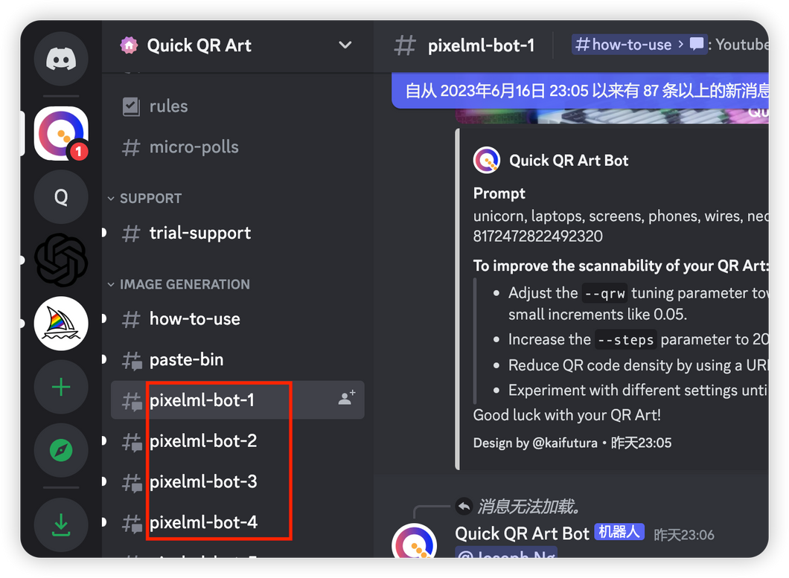Select the Quick QR Art server icon
The image size is (789, 578).
(x=61, y=133)
